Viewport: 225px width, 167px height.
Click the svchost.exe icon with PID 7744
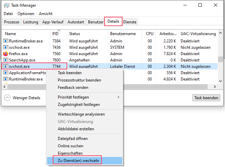point(6,66)
